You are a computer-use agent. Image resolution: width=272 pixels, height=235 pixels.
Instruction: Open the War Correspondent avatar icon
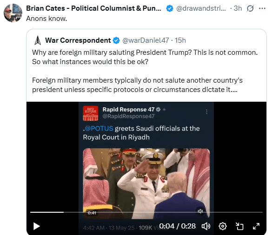(x=38, y=40)
